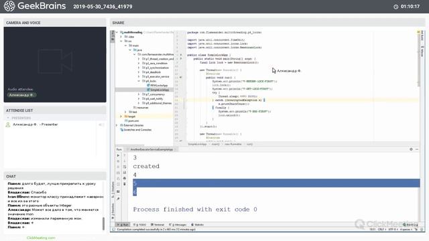Open the Statistic tool window tab

pos(198,225)
